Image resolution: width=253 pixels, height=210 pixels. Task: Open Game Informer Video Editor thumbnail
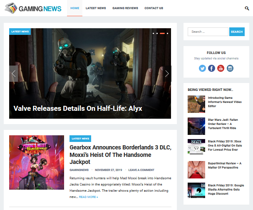point(196,104)
